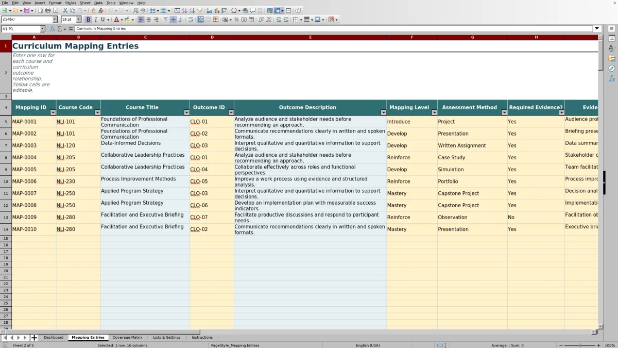Click the Wrap Text icon
The height and width of the screenshot is (348, 618).
tap(191, 20)
